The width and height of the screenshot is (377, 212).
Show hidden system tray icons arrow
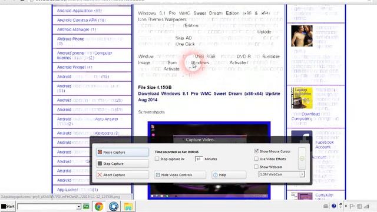(x=346, y=206)
